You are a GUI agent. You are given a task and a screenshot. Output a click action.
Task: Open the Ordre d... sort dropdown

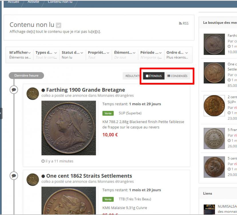click(x=177, y=55)
